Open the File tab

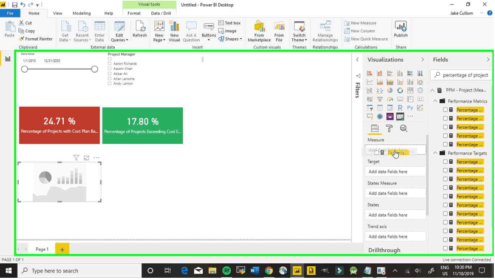(10, 13)
